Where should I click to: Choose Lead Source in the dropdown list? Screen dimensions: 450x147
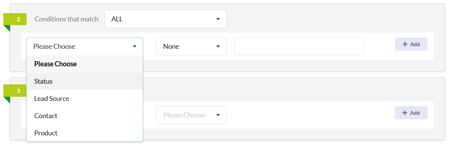click(x=85, y=98)
